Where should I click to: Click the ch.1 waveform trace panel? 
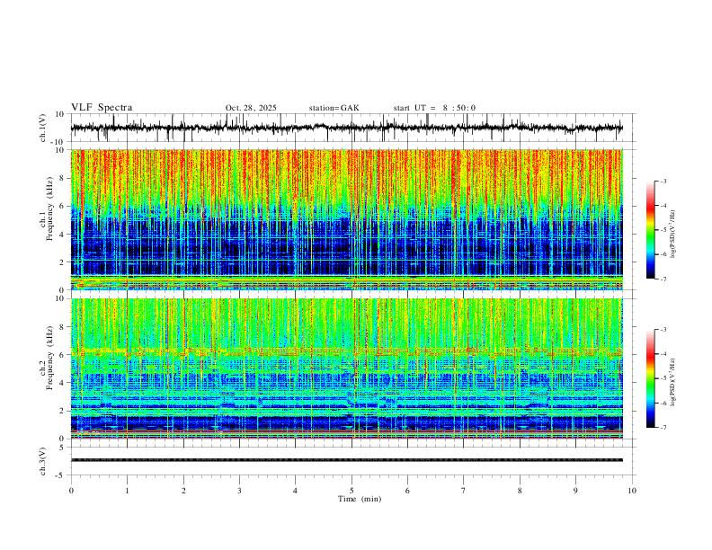[346, 128]
